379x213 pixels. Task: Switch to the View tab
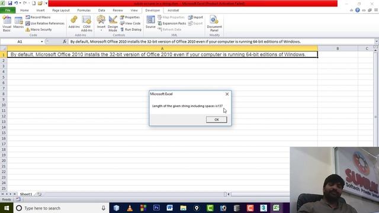(x=134, y=11)
